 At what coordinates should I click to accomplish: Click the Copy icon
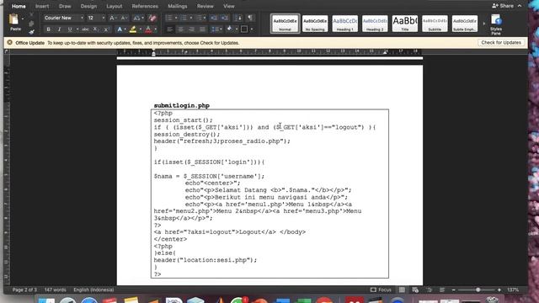(x=31, y=24)
